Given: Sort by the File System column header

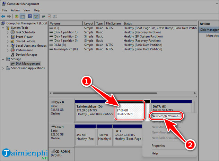Looking at the screenshot, I should coord(113,23).
